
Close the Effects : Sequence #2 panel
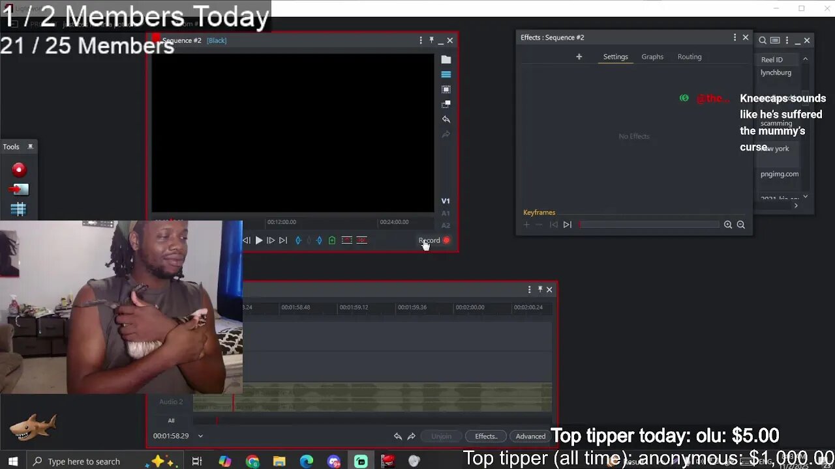point(746,38)
